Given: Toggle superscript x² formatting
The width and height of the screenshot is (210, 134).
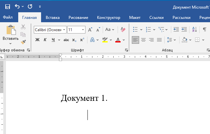Looking at the screenshot, I should pyautogui.click(x=82, y=40).
